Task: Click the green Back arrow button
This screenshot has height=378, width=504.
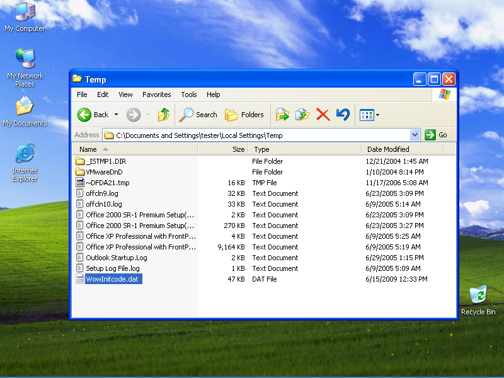Action: click(x=84, y=115)
